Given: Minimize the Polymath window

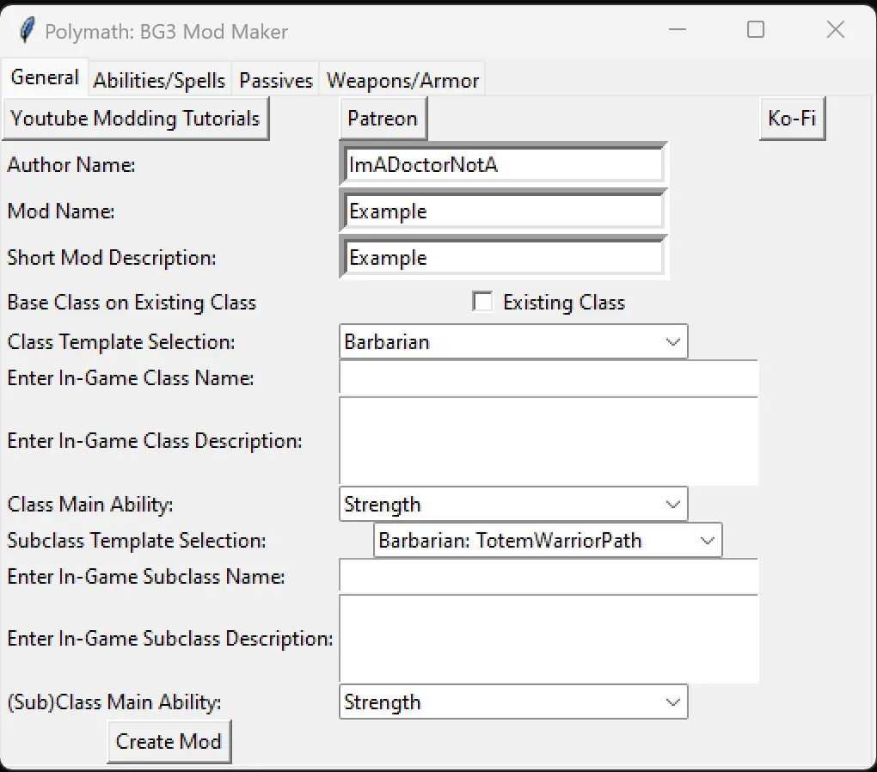Looking at the screenshot, I should 678,29.
